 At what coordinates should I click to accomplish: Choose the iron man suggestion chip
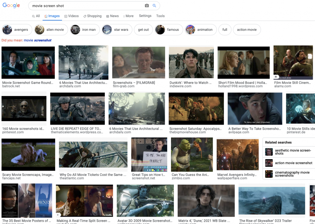(85, 30)
